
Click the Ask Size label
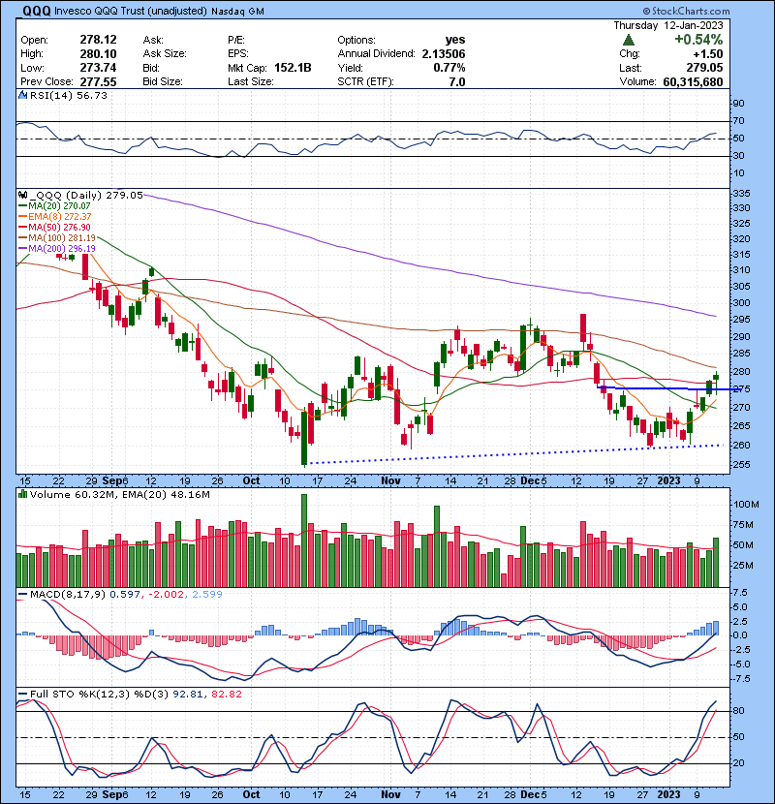[x=165, y=54]
